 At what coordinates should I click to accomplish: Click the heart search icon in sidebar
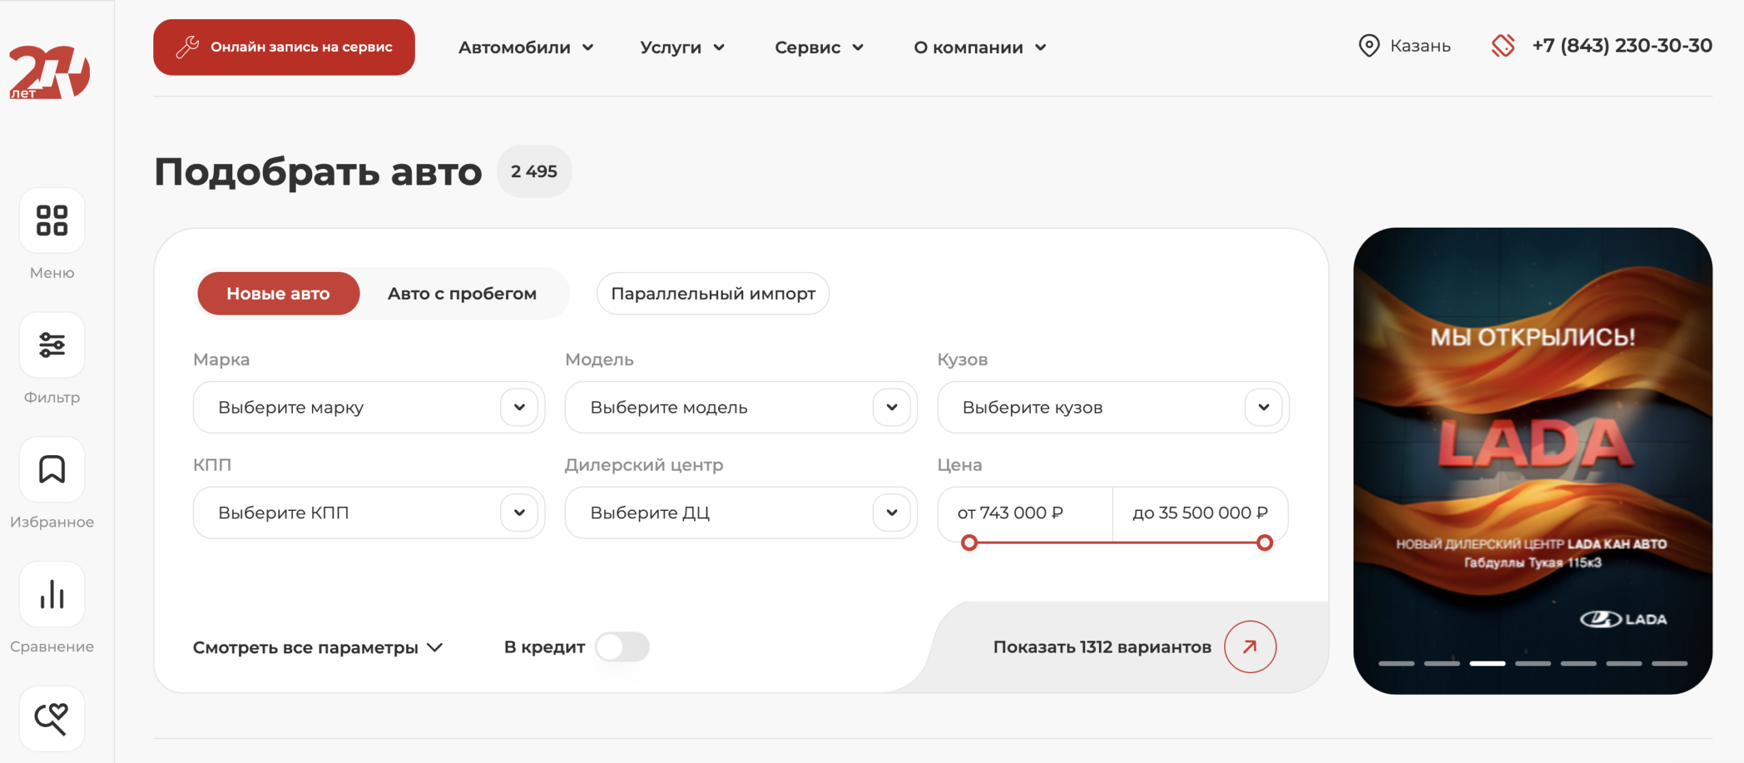52,719
